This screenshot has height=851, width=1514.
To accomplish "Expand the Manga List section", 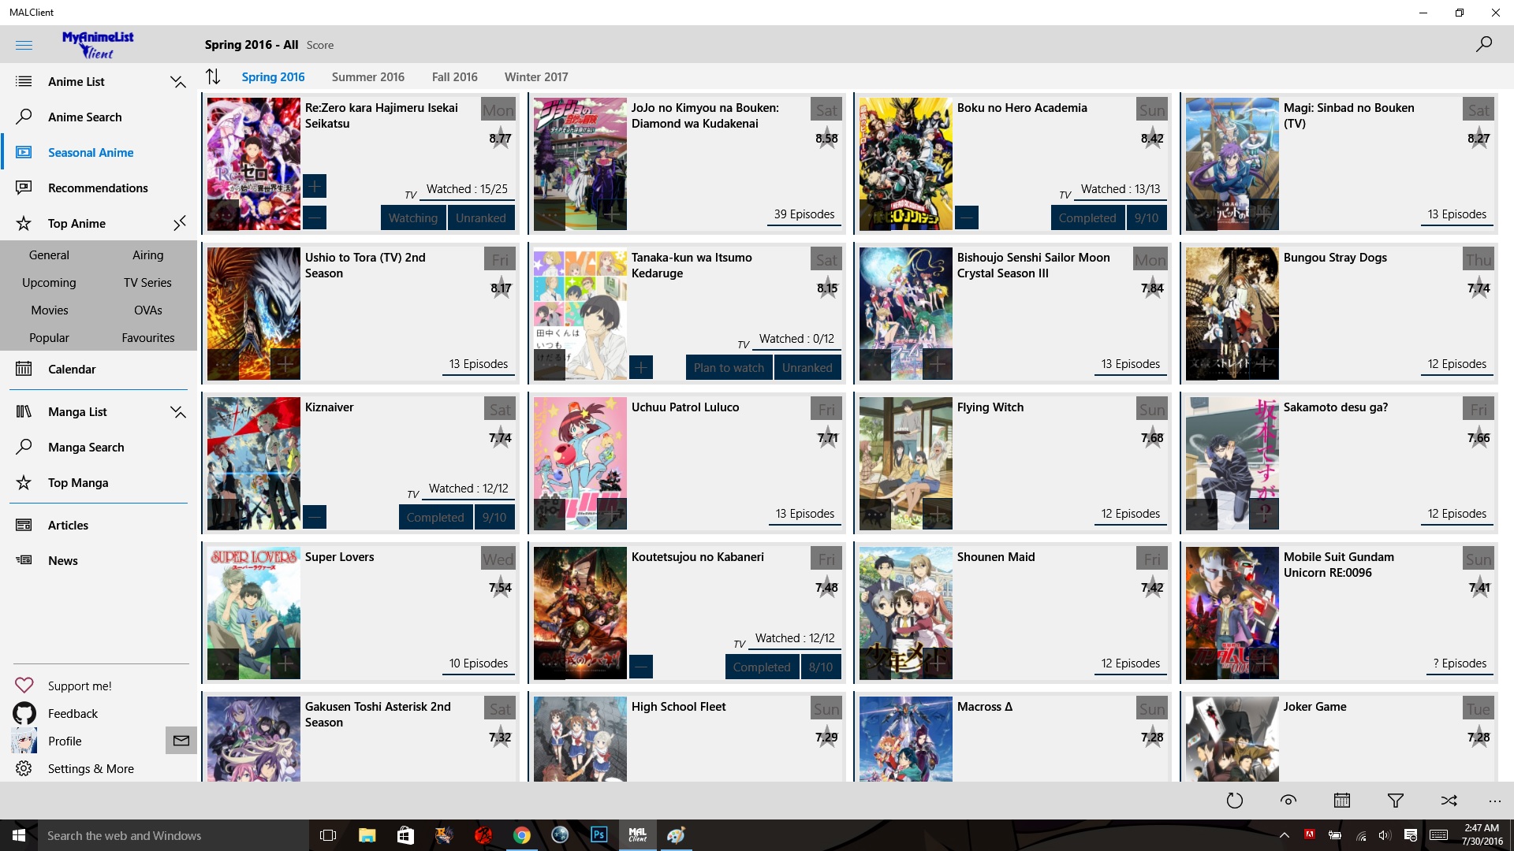I will (x=177, y=411).
